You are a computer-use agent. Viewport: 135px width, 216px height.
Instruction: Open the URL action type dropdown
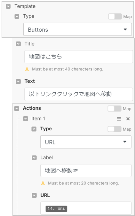(x=86, y=142)
